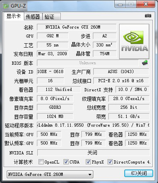Image resolution: width=158 pixels, height=183 pixels.
Task: Click the 当前频率 显存 field 799 MHz
Action: [x=93, y=134]
